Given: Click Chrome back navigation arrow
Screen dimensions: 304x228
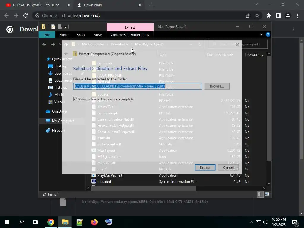Looking at the screenshot, I should point(7,15).
